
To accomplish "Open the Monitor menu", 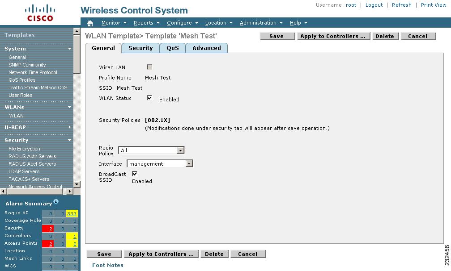I will 114,23.
